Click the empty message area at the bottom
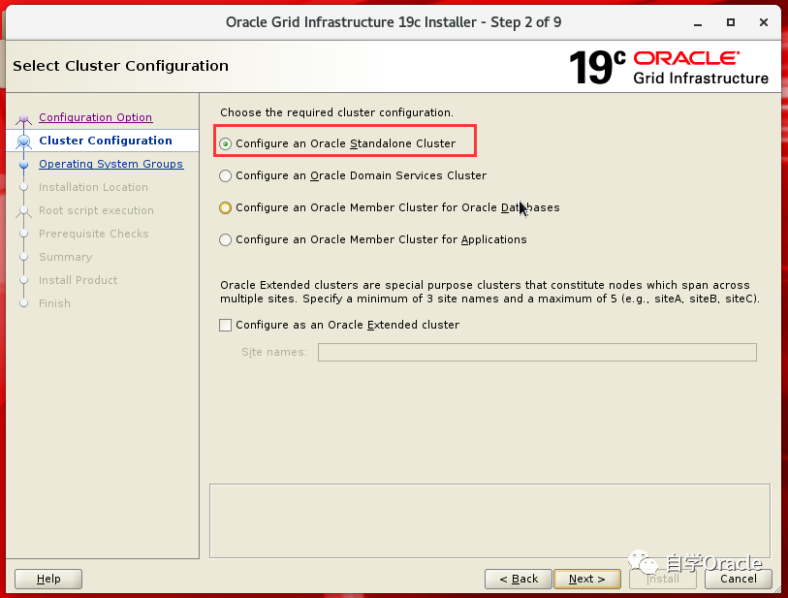The image size is (788, 598). 489,520
